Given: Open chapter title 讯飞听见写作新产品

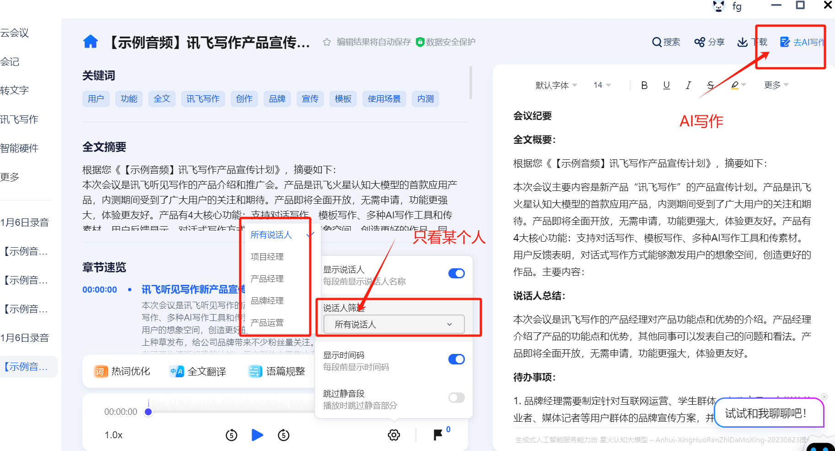Looking at the screenshot, I should (x=194, y=289).
